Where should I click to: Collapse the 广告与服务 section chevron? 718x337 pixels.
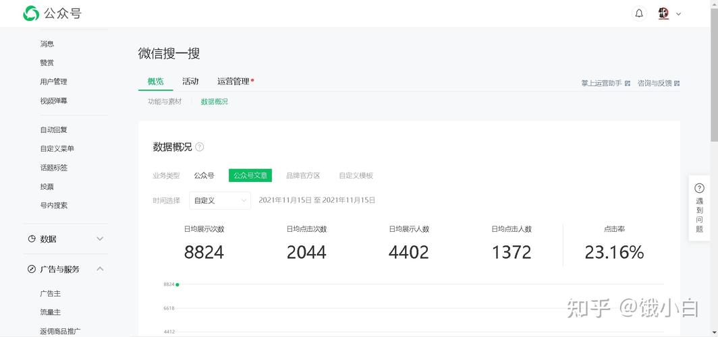[100, 269]
